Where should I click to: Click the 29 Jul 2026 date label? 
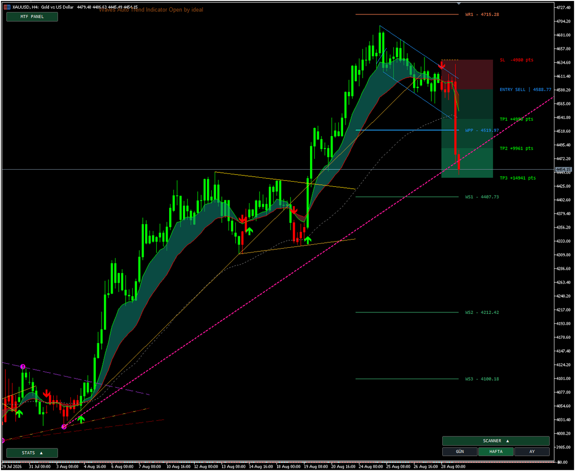tap(11, 466)
